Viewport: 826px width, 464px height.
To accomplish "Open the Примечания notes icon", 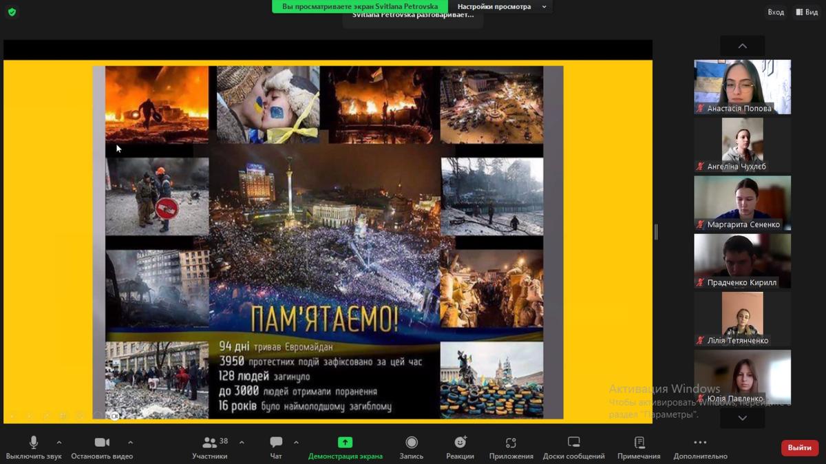I will (x=639, y=443).
